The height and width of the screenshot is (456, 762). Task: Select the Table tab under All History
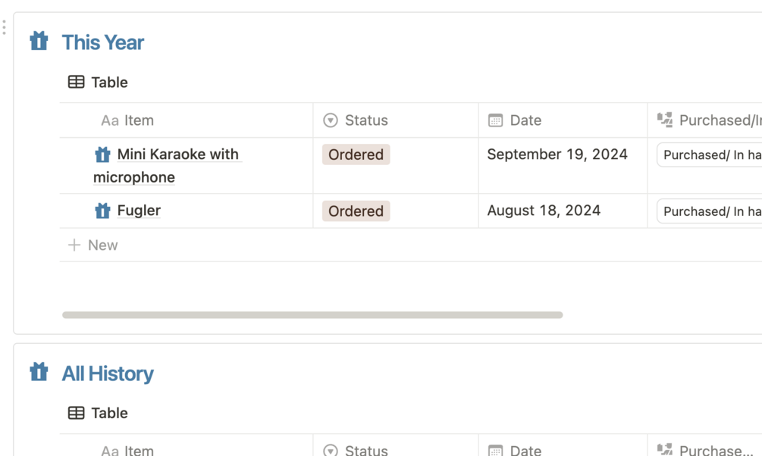point(109,413)
